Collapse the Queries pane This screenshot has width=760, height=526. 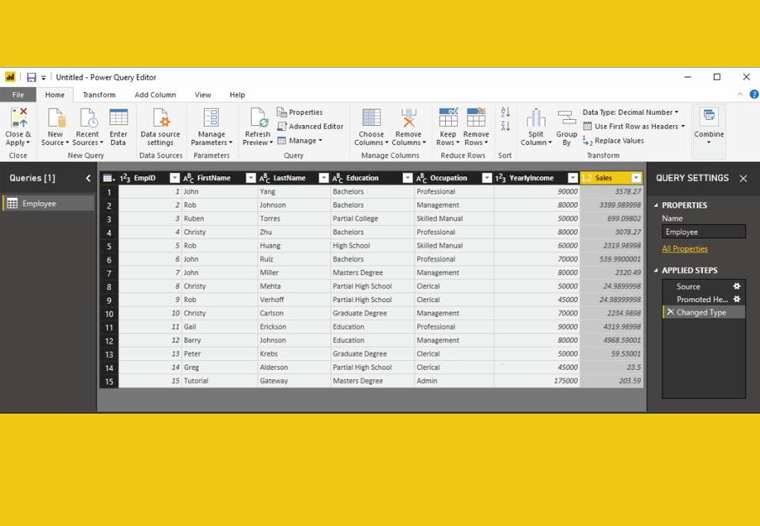pos(87,178)
